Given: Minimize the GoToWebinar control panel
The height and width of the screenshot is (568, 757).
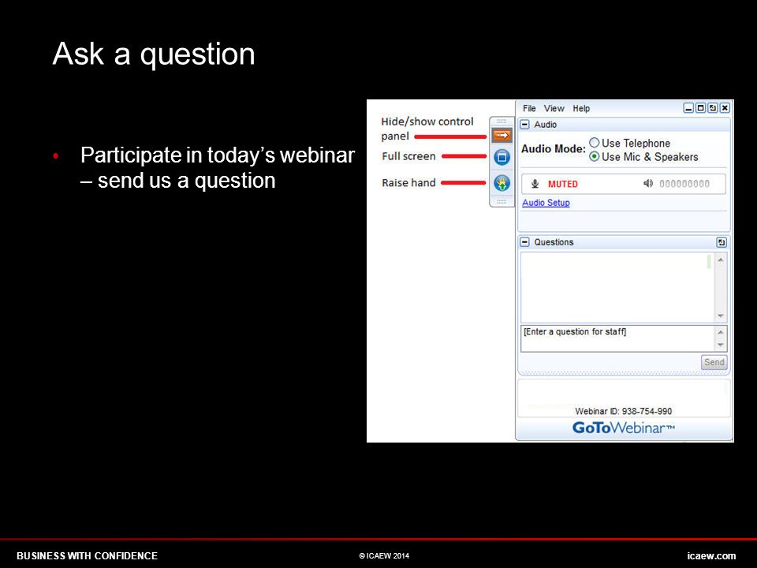Looking at the screenshot, I should click(689, 108).
